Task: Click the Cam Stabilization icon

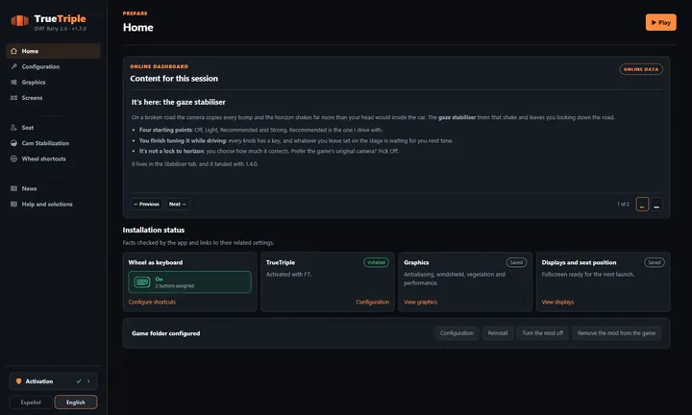Action: [x=13, y=143]
